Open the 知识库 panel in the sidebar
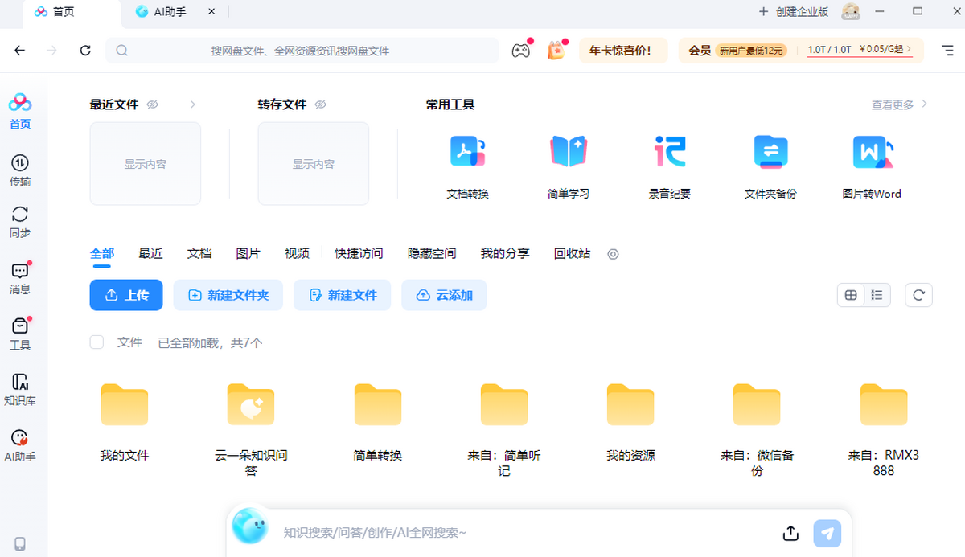The image size is (965, 557). [x=20, y=384]
